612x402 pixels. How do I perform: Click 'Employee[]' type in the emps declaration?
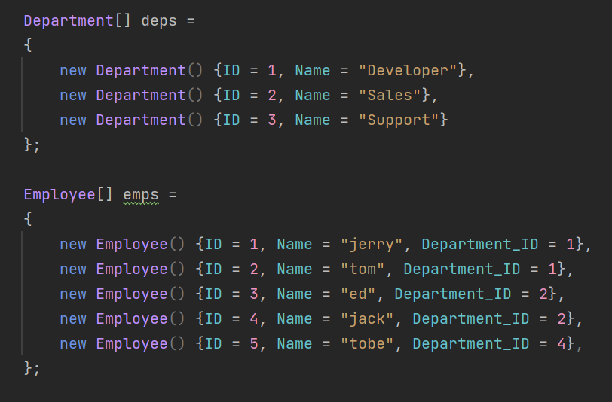point(69,195)
